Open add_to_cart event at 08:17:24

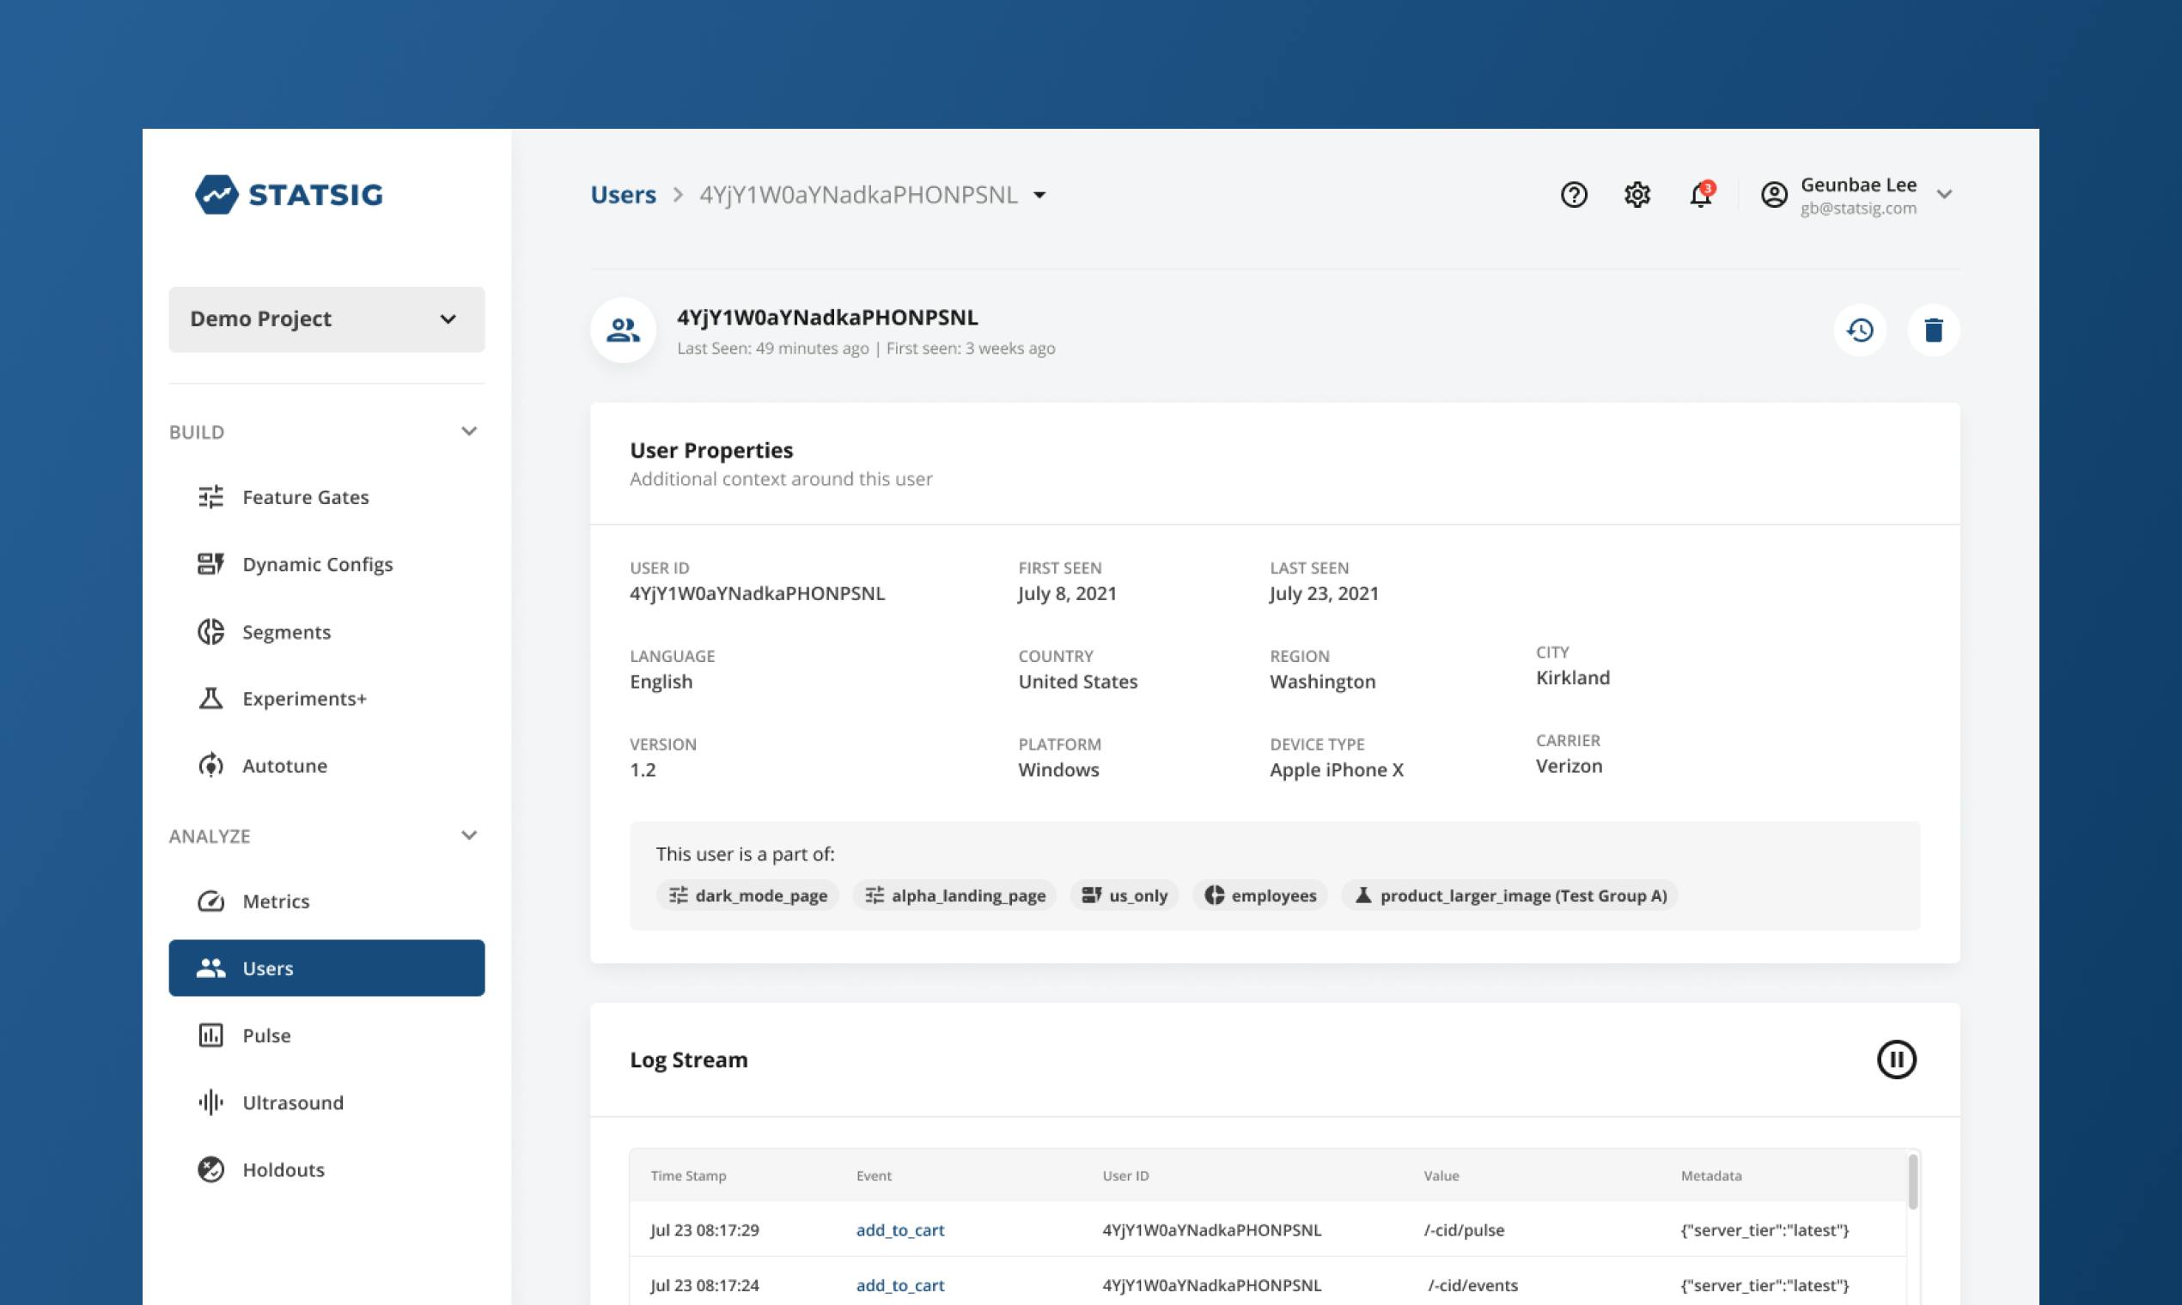point(900,1284)
